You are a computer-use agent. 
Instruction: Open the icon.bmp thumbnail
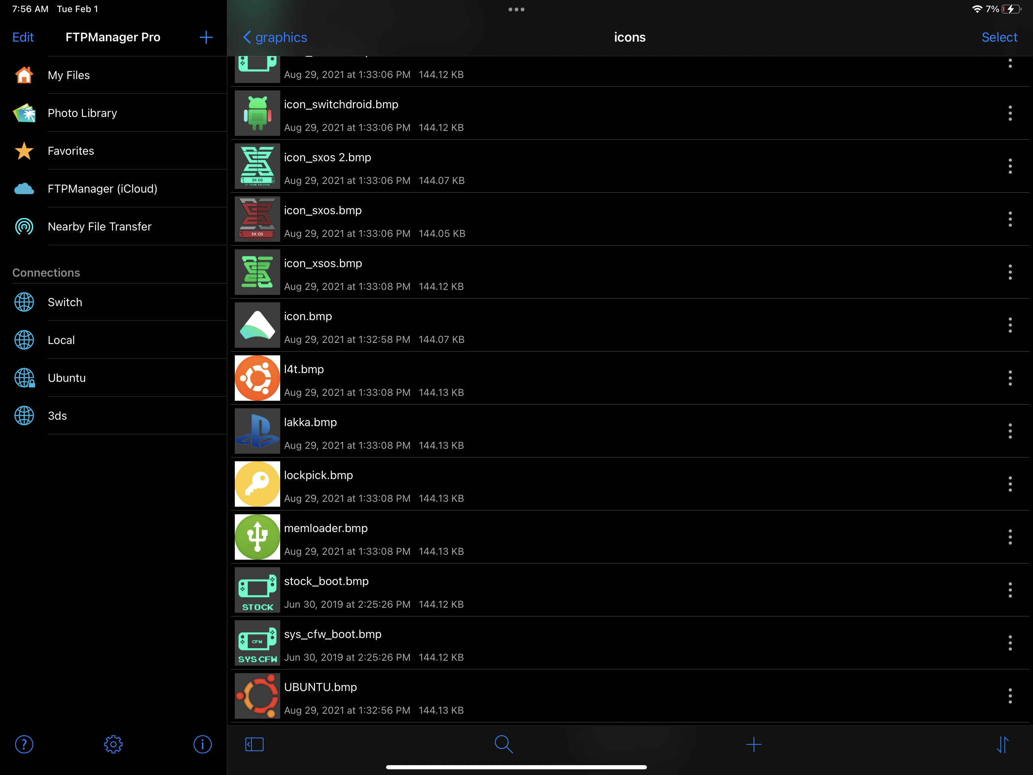[257, 325]
